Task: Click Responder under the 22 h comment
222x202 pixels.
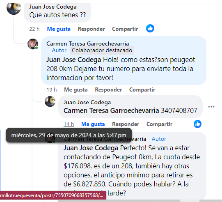Action: click(x=92, y=29)
